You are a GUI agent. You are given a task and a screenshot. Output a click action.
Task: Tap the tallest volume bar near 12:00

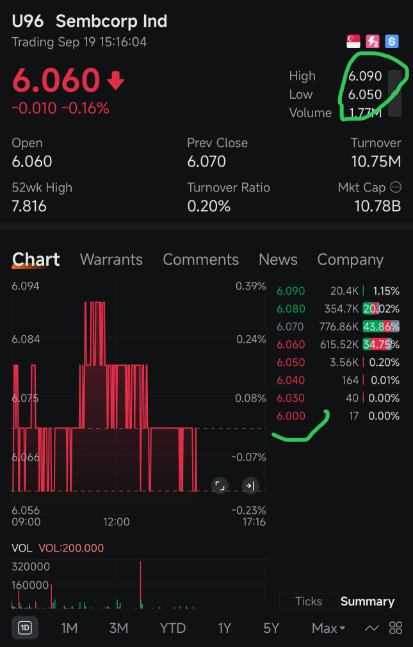[140, 584]
